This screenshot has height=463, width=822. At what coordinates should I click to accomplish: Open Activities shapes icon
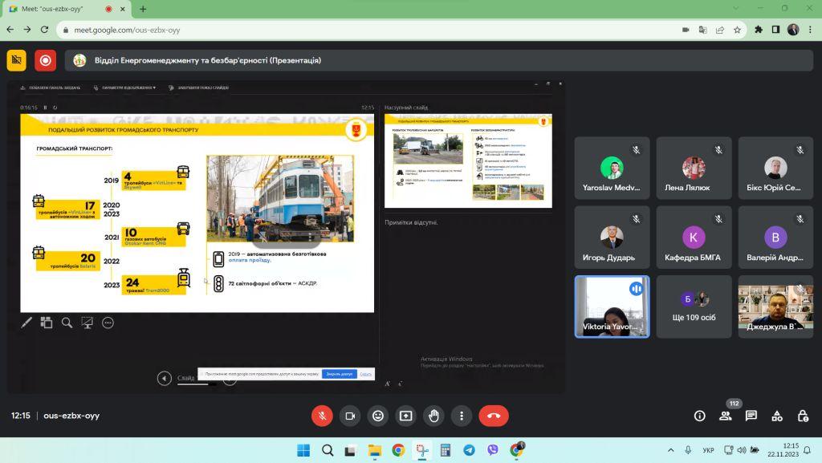pos(777,416)
